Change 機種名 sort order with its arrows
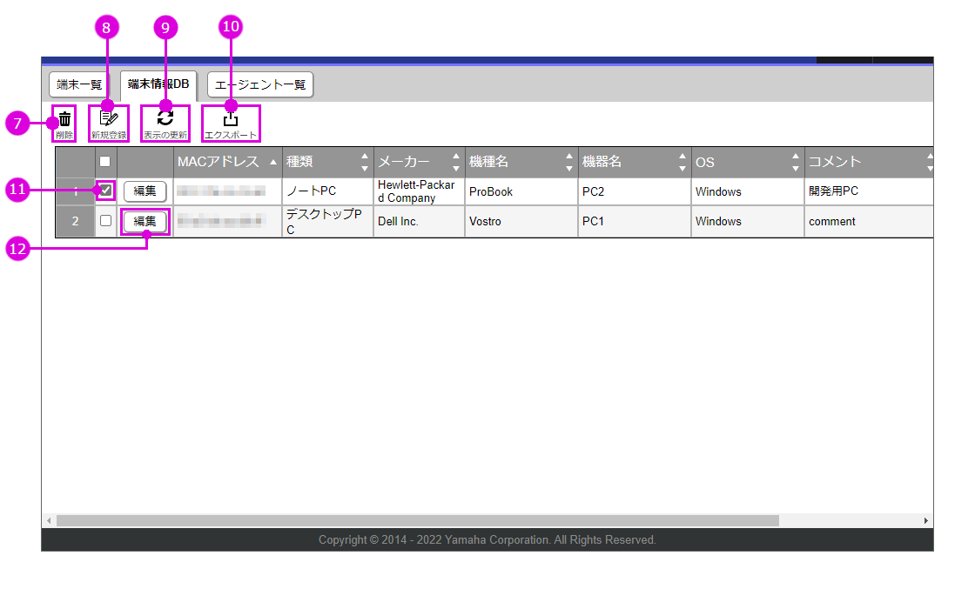 tap(568, 162)
